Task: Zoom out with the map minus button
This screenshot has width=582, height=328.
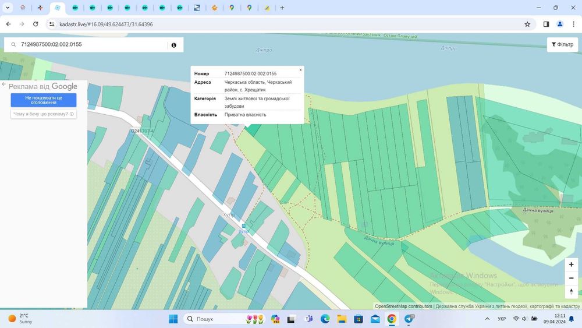Action: 572,278
